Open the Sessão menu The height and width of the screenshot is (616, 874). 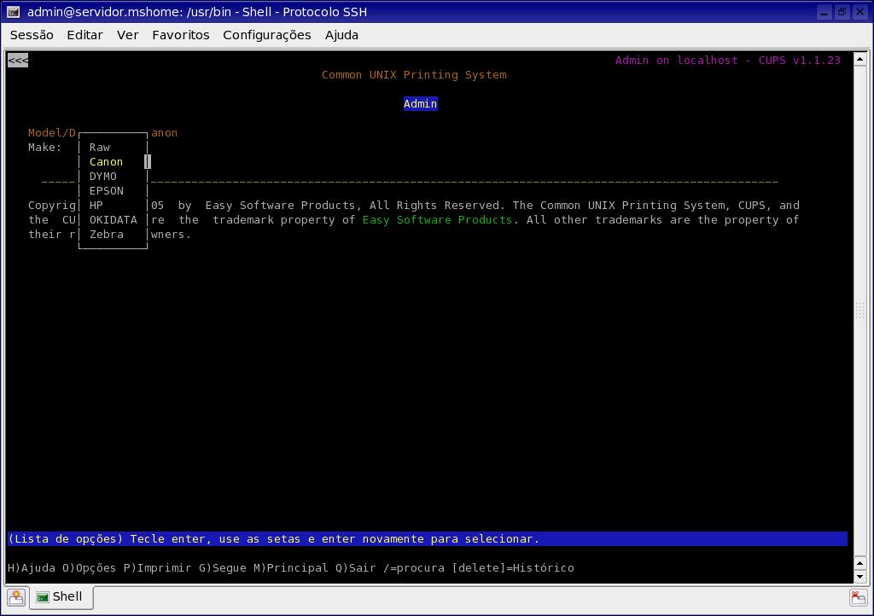tap(32, 35)
